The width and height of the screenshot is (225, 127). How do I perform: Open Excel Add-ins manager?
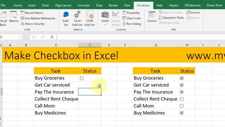(77, 19)
